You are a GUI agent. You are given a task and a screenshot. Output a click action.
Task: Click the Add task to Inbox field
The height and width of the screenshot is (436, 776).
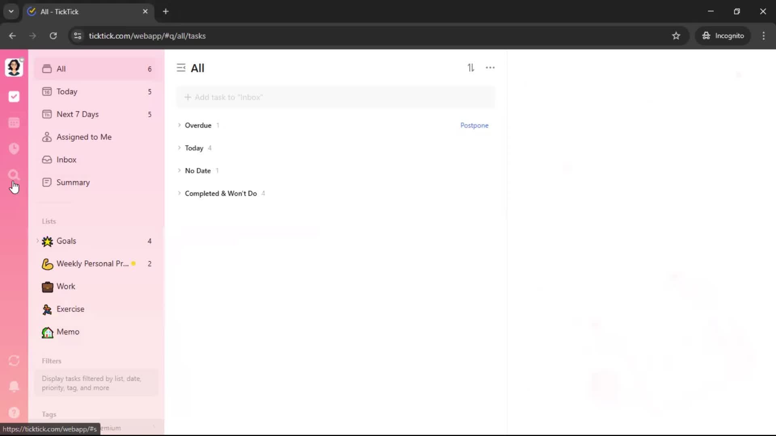335,97
